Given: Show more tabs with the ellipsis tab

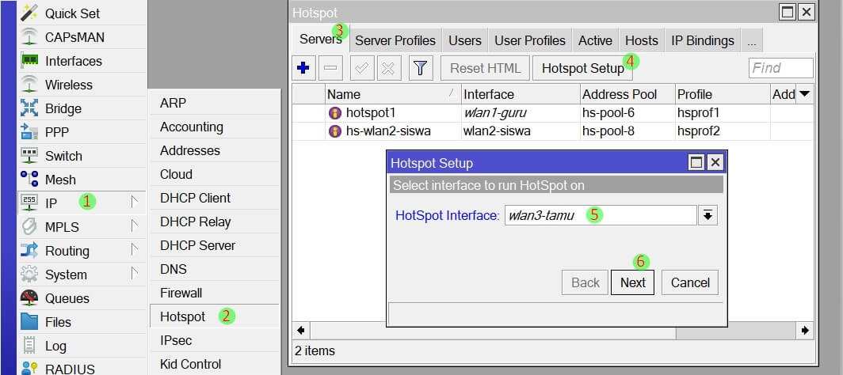Looking at the screenshot, I should coord(751,40).
